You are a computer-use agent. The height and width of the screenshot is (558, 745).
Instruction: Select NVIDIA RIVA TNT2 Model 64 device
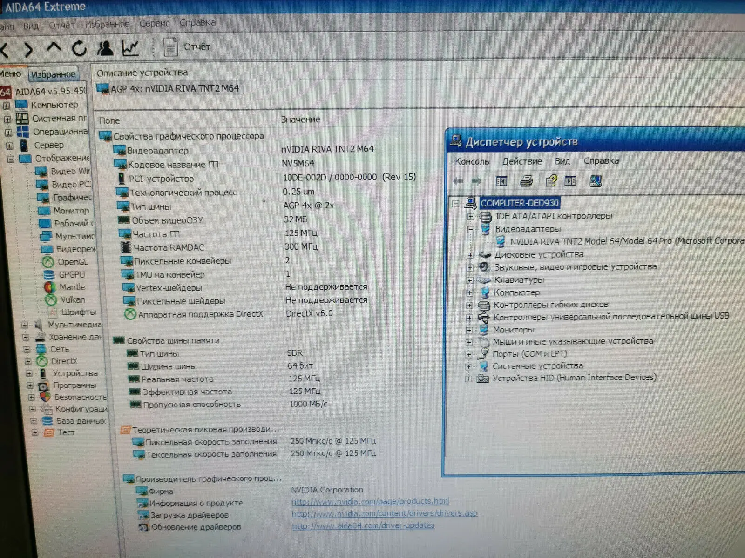pos(627,241)
